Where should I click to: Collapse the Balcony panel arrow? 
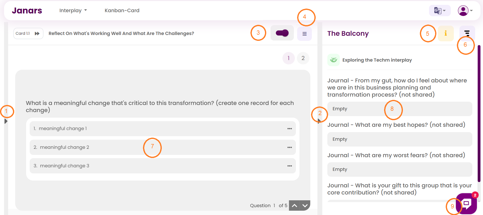tap(319, 121)
